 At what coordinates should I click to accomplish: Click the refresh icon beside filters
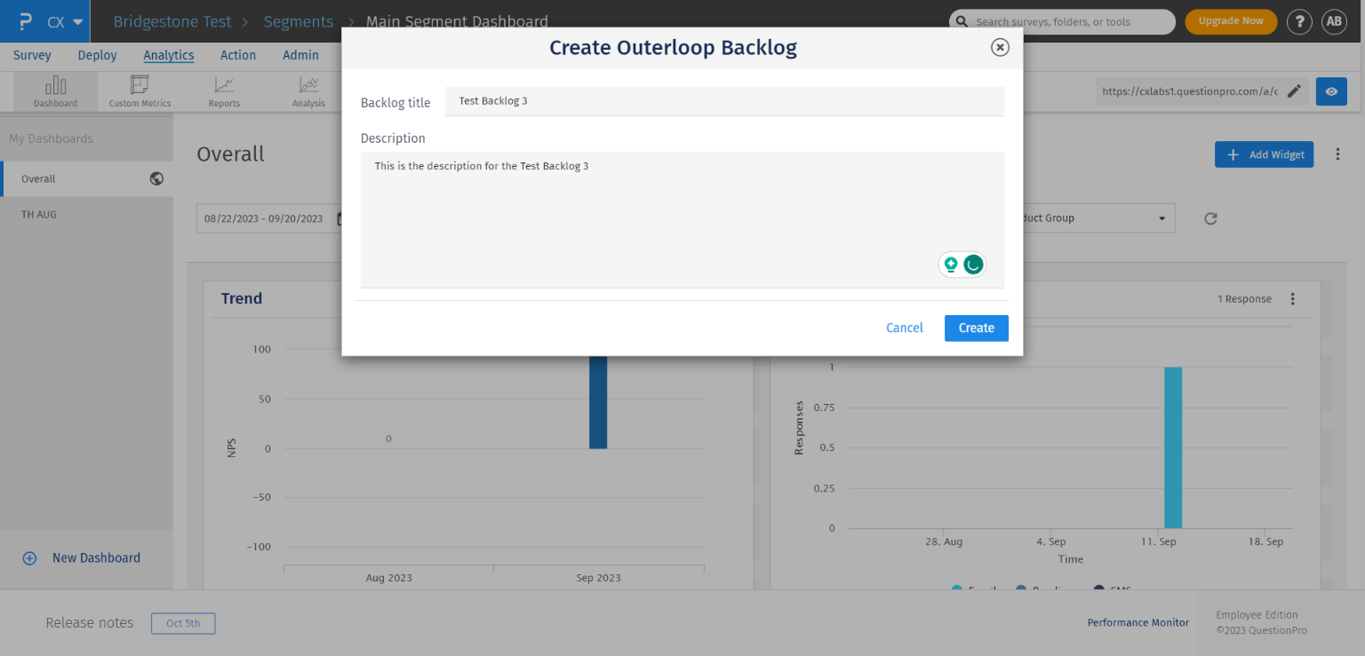(1210, 218)
